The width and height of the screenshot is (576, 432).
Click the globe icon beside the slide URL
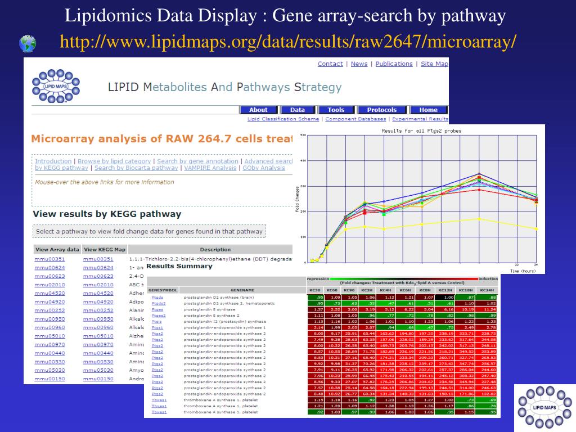28,43
